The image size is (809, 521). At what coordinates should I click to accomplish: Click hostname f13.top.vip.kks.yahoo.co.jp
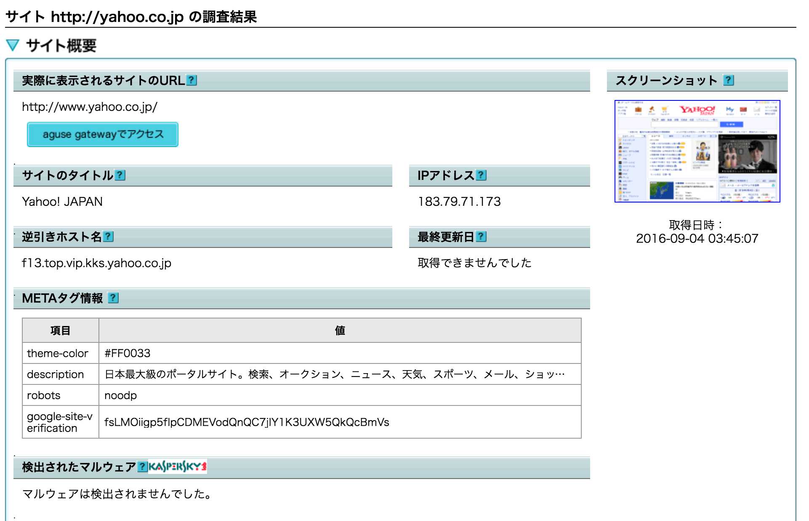click(96, 263)
